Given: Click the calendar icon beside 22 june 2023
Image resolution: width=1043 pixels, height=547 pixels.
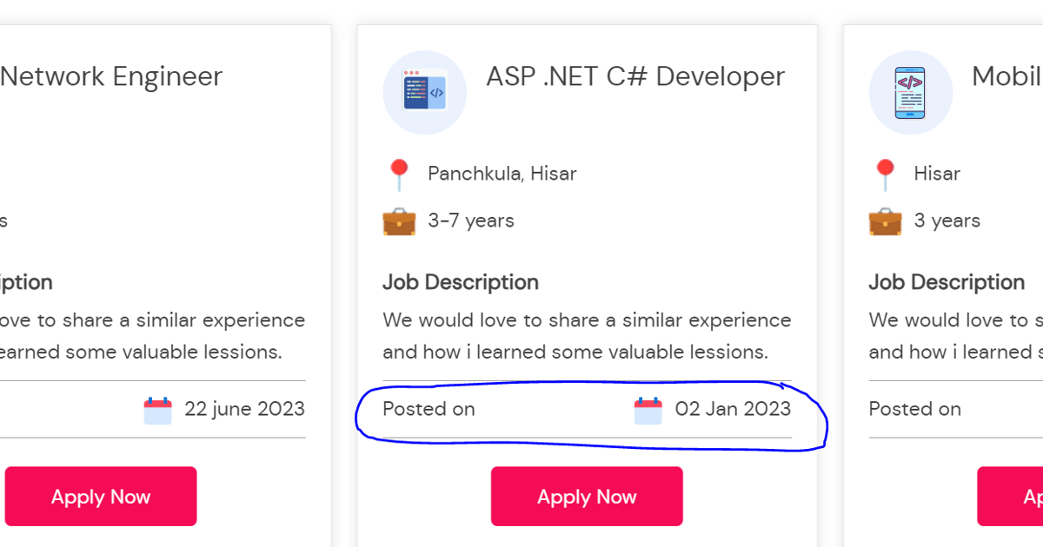Looking at the screenshot, I should point(158,410).
